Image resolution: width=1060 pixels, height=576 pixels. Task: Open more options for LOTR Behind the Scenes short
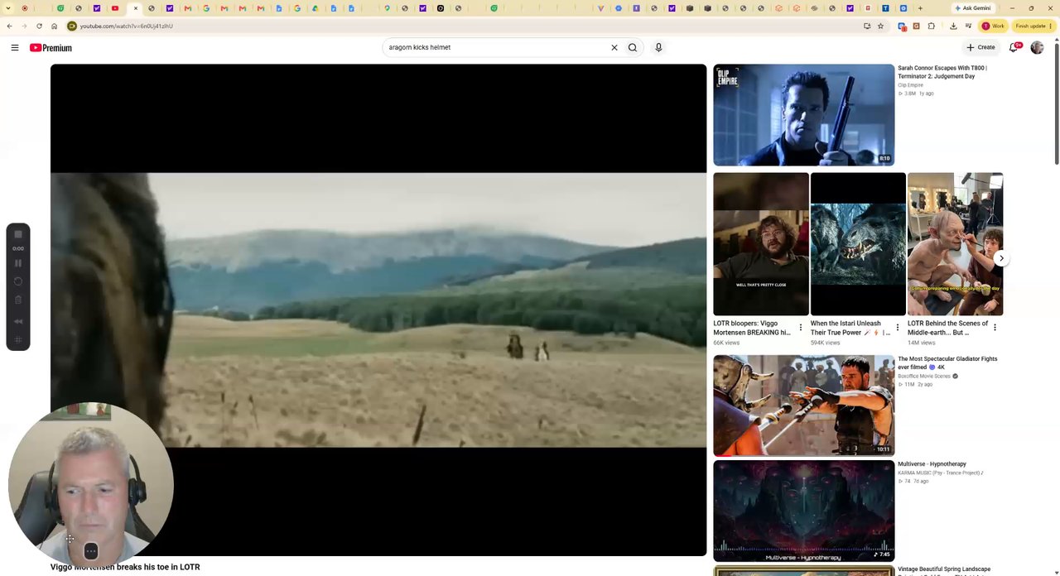click(995, 328)
